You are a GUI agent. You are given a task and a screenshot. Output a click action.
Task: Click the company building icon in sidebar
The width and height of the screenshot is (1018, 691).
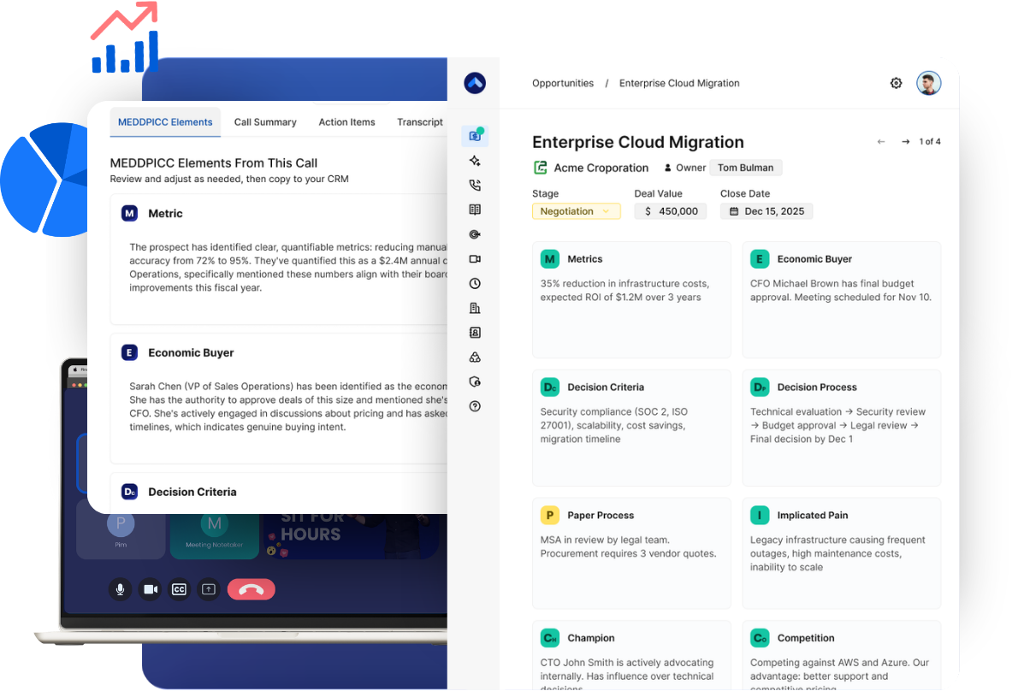pos(475,308)
